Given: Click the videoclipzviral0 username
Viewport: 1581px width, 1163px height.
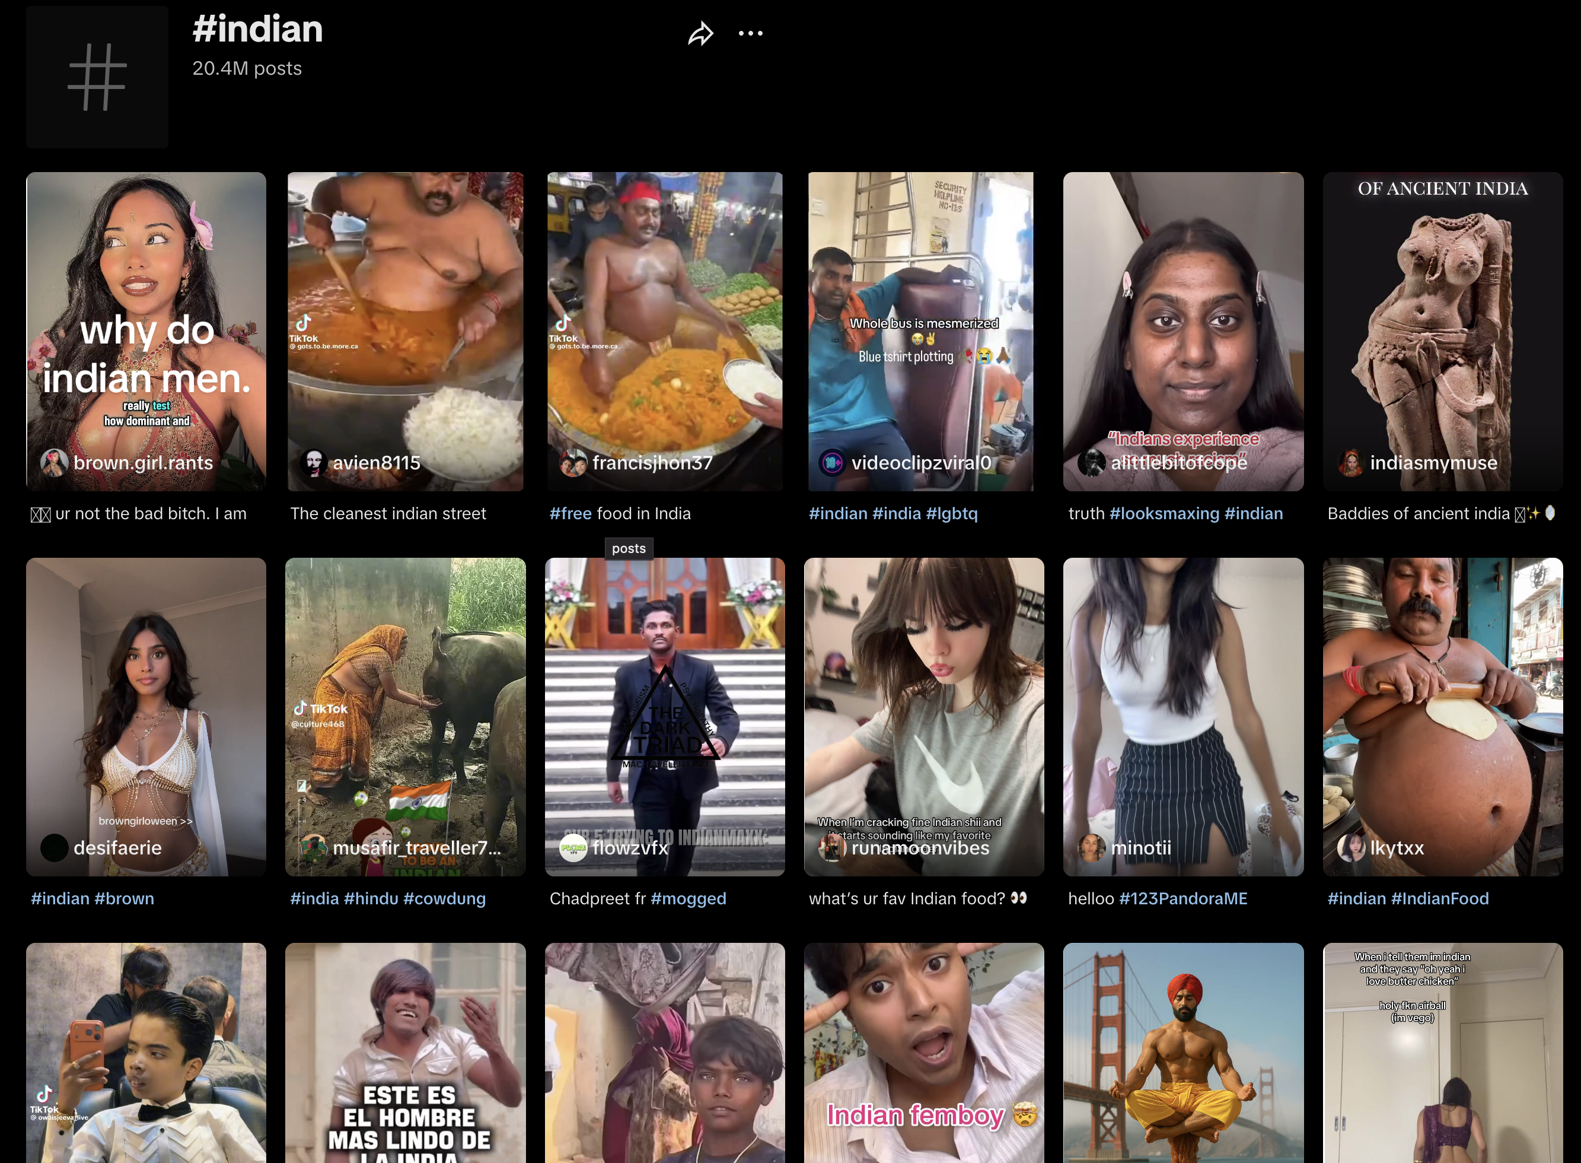Looking at the screenshot, I should pos(921,462).
